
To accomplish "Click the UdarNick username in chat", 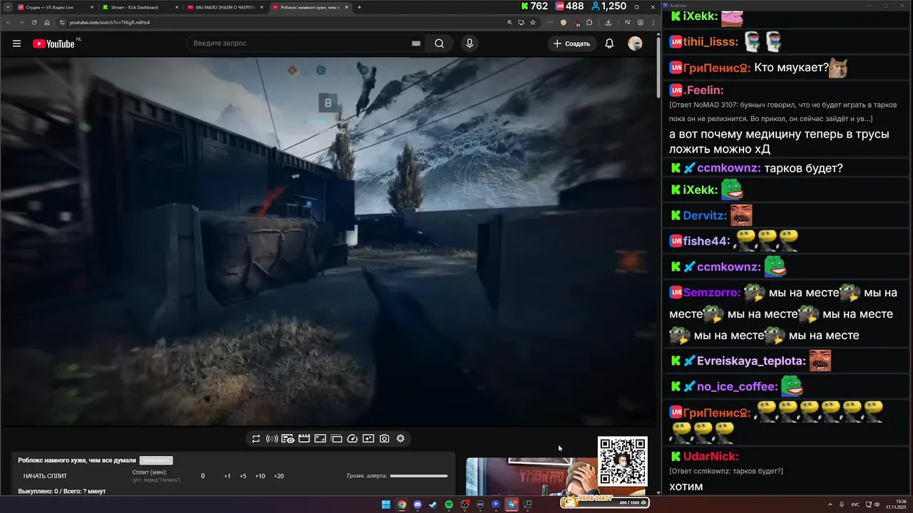I will [710, 457].
